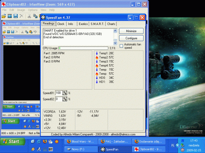This screenshot has height=153, width=205.
Task: Open IrfanView View menu
Action: point(43,10)
